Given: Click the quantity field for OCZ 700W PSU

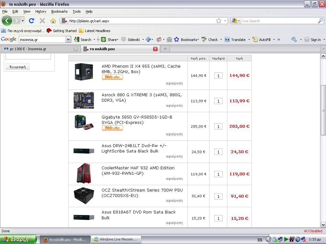Looking at the screenshot, I should pyautogui.click(x=218, y=196).
